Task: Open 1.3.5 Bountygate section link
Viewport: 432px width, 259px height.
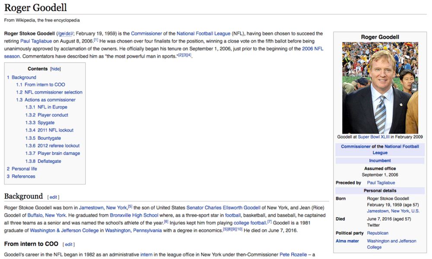Action: (43, 138)
